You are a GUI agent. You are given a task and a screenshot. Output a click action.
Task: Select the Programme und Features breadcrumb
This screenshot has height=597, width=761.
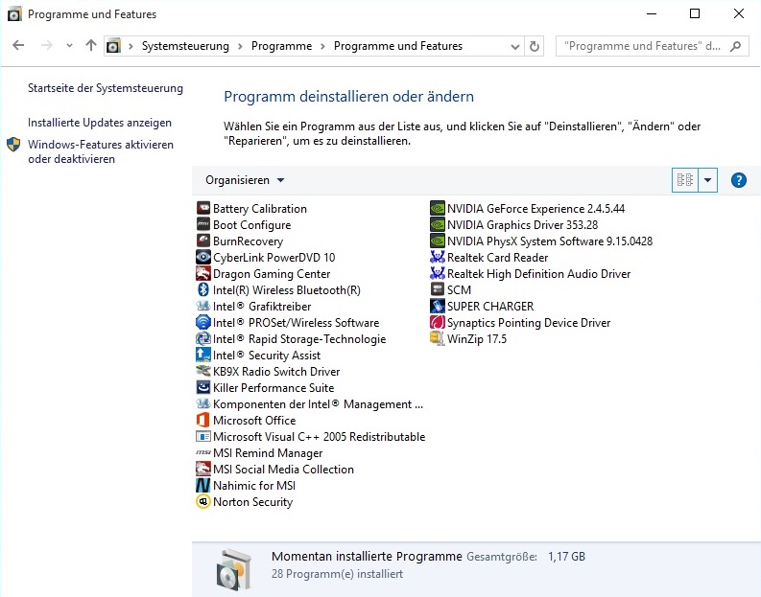(x=398, y=47)
